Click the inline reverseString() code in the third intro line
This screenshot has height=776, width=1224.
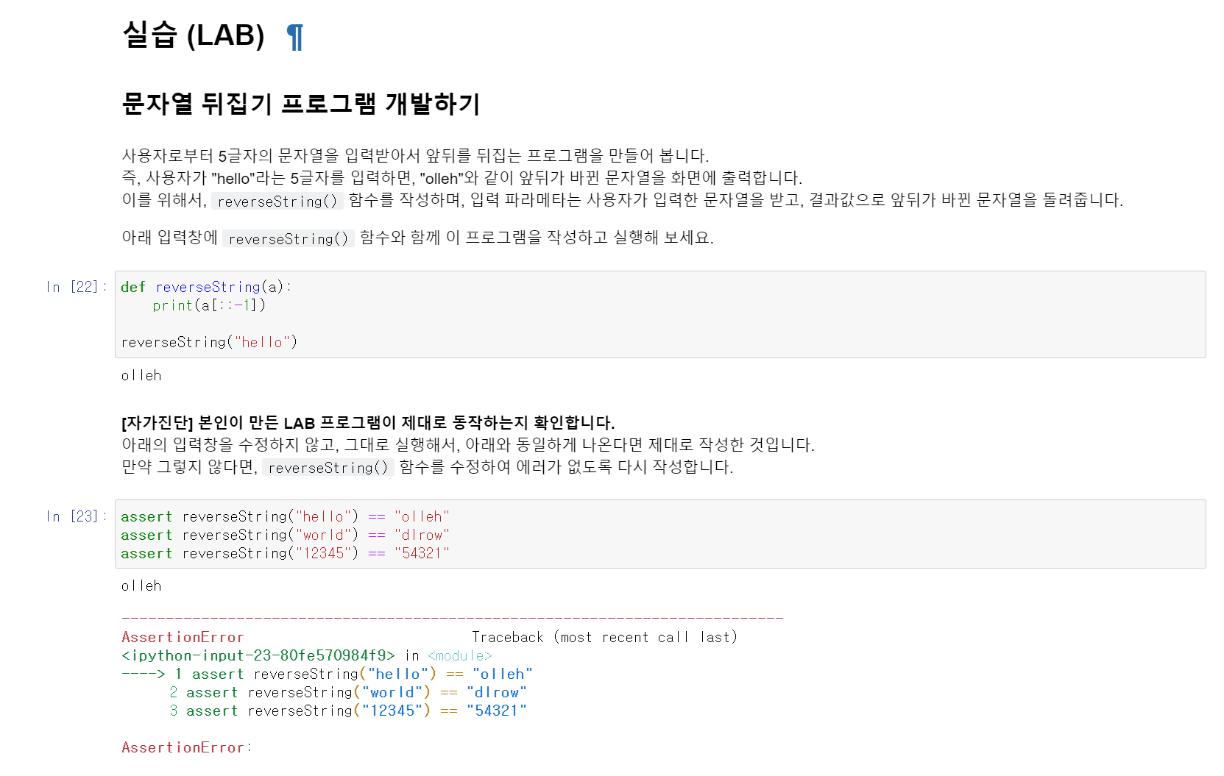(277, 201)
